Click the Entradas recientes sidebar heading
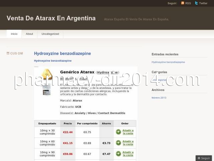214x161 pixels. tap(165, 54)
